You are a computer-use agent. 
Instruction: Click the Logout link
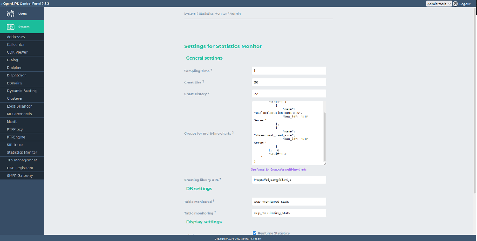click(464, 4)
